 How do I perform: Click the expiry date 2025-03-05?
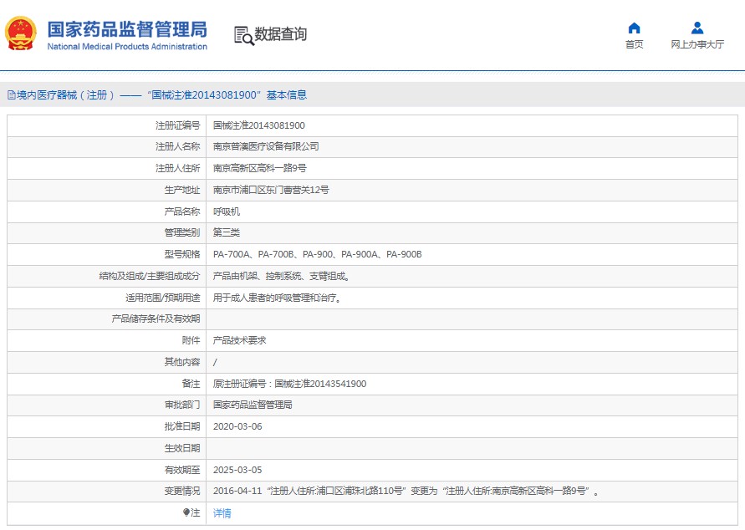[237, 470]
